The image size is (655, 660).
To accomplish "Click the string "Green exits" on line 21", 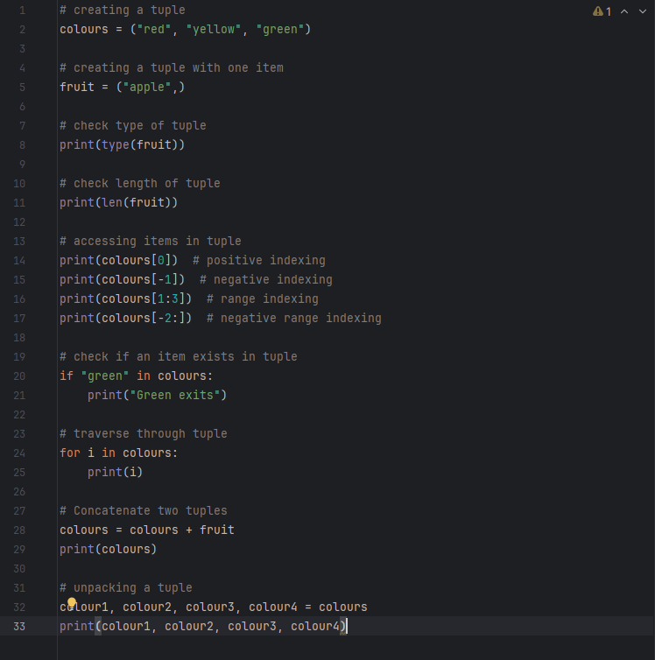I will [x=174, y=396].
